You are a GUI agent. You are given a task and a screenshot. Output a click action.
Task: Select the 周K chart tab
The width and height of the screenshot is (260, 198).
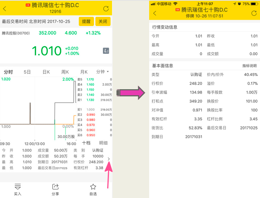65,72
